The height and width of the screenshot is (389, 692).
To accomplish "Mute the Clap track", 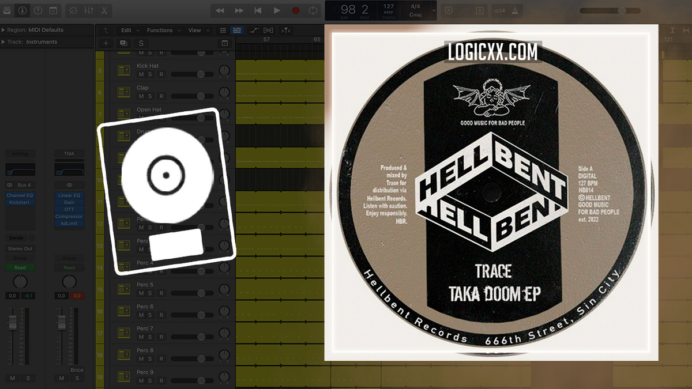I will [x=141, y=96].
